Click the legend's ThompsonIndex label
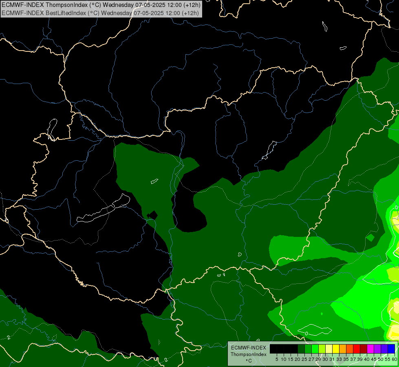399x367 pixels. tap(249, 354)
